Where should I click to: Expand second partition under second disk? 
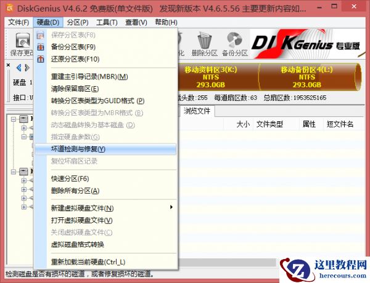pyautogui.click(x=24, y=189)
